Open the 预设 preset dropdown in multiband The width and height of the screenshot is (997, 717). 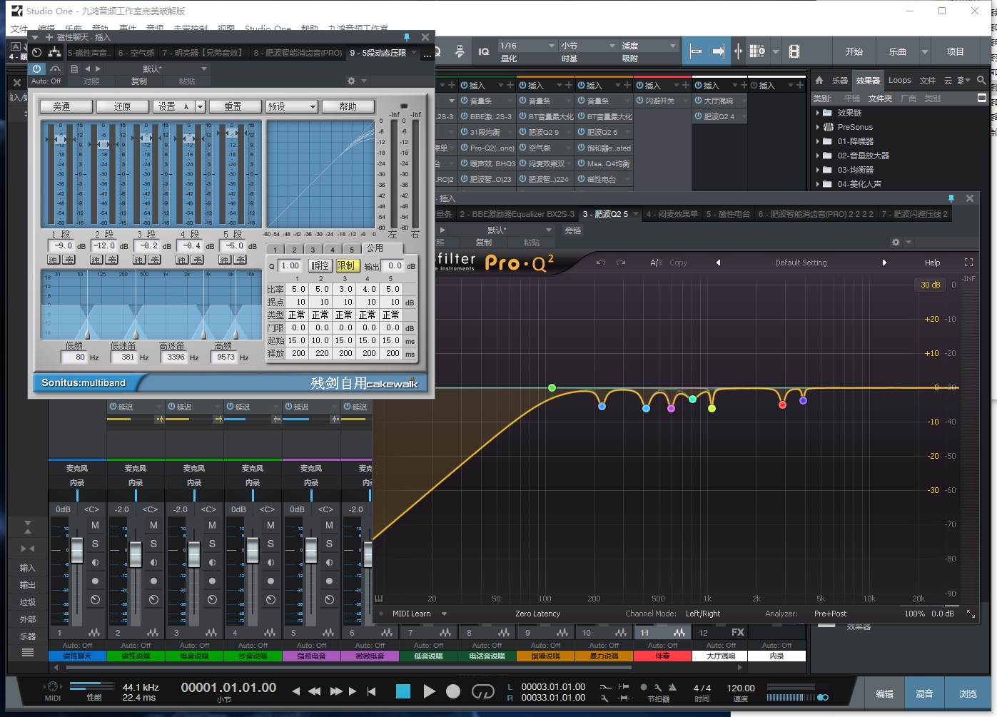[292, 106]
